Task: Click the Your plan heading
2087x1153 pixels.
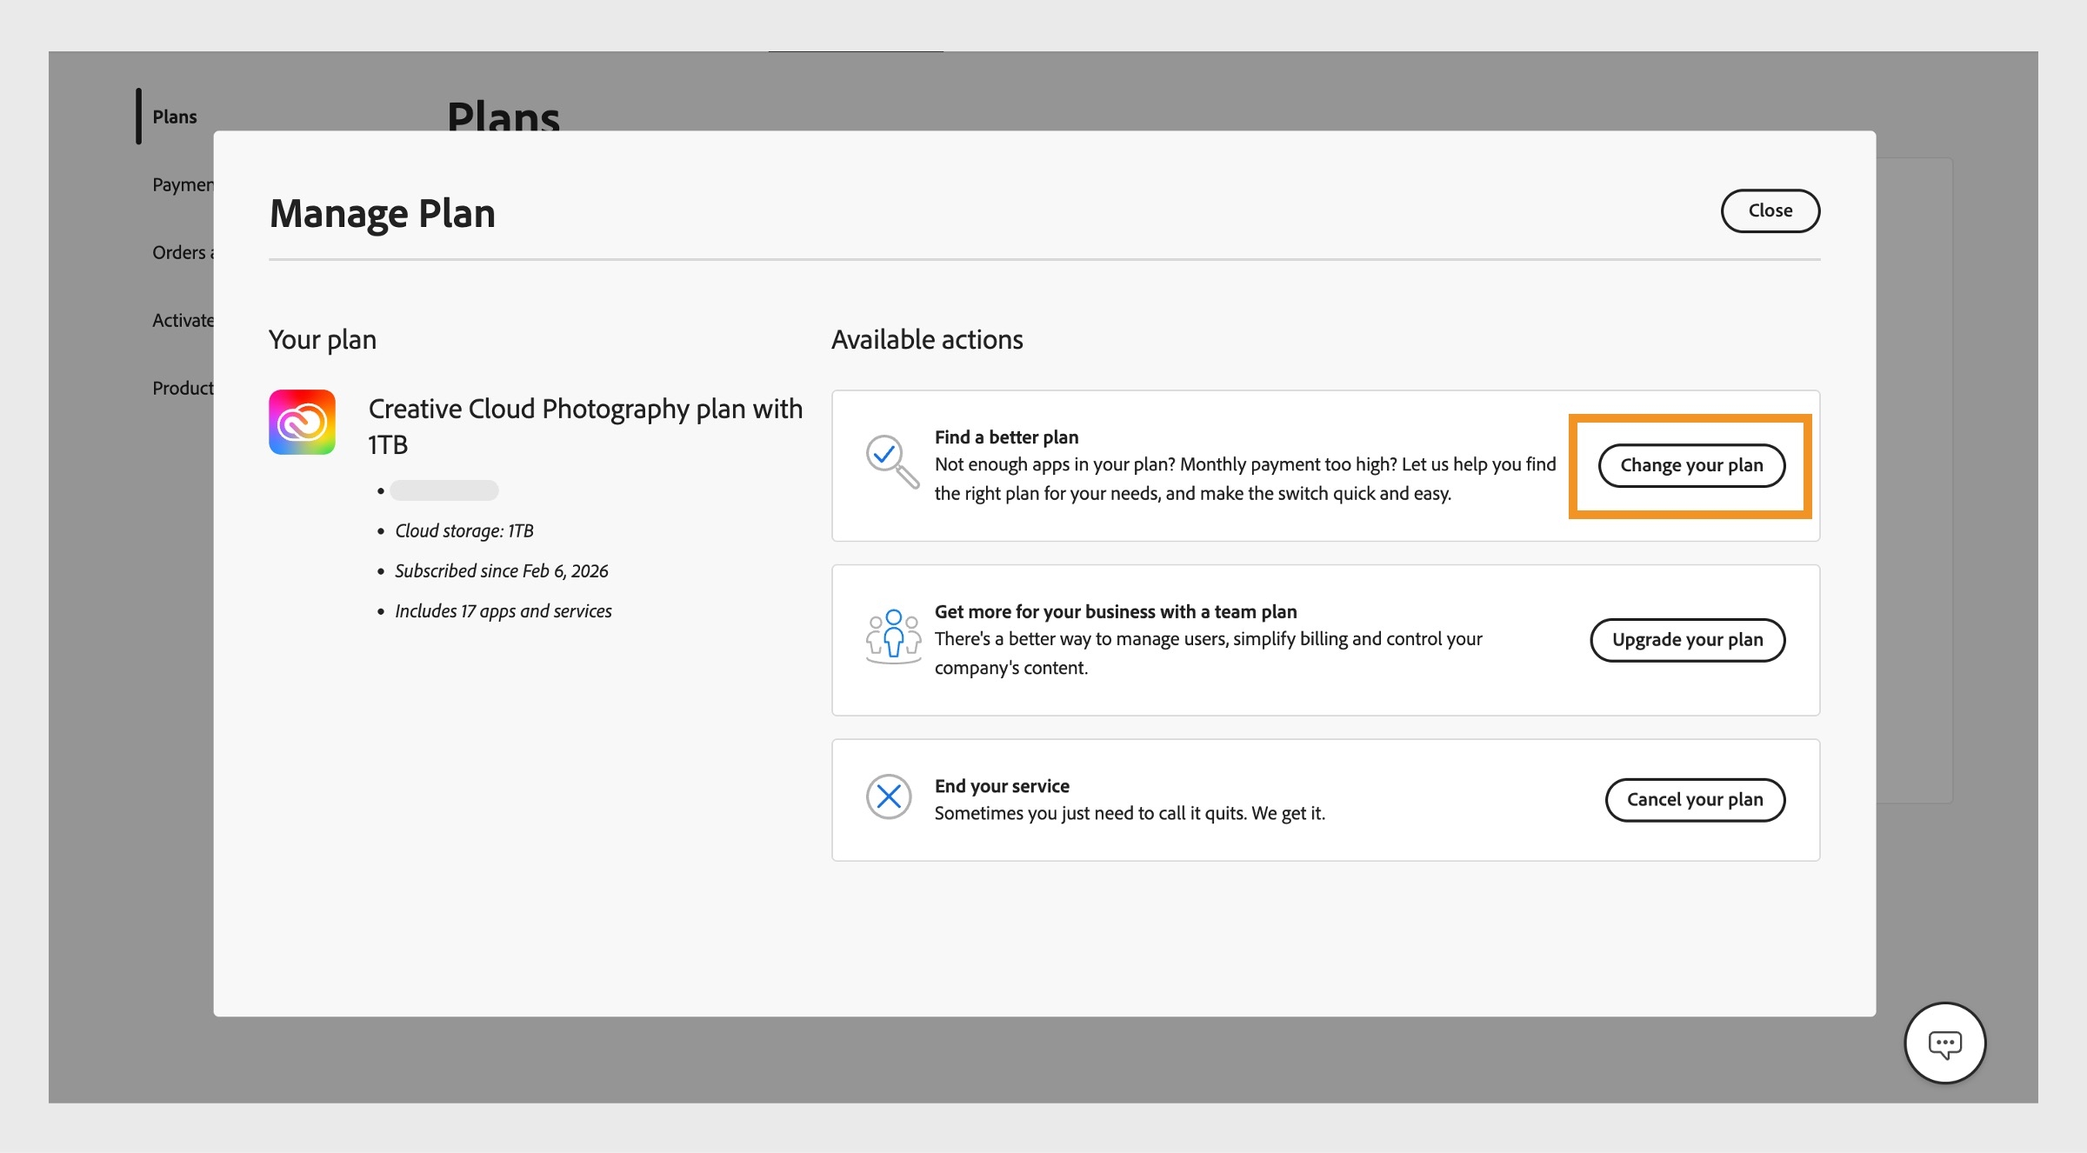Action: pyautogui.click(x=322, y=339)
